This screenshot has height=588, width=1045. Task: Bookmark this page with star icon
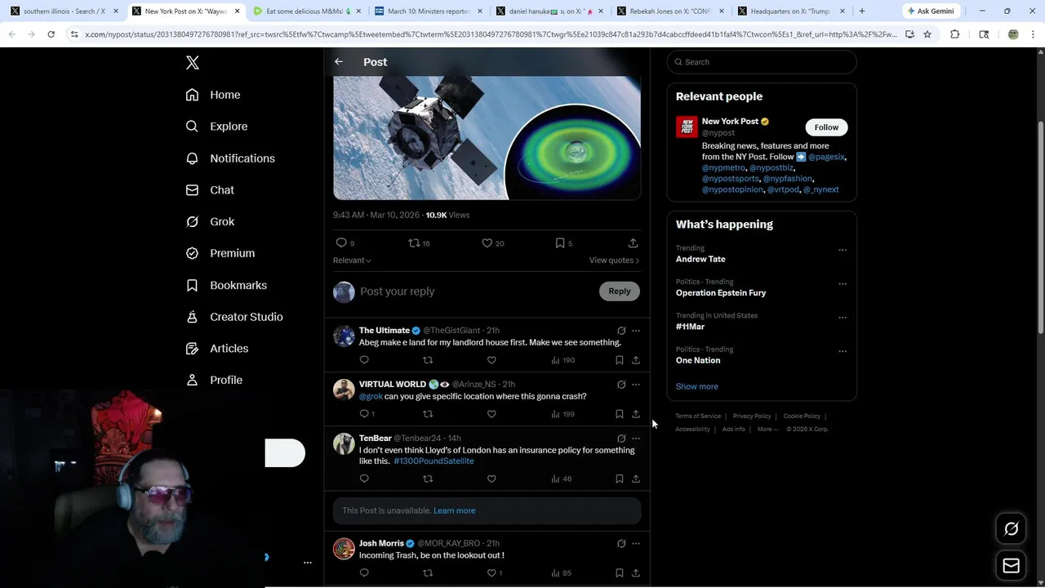coord(927,34)
